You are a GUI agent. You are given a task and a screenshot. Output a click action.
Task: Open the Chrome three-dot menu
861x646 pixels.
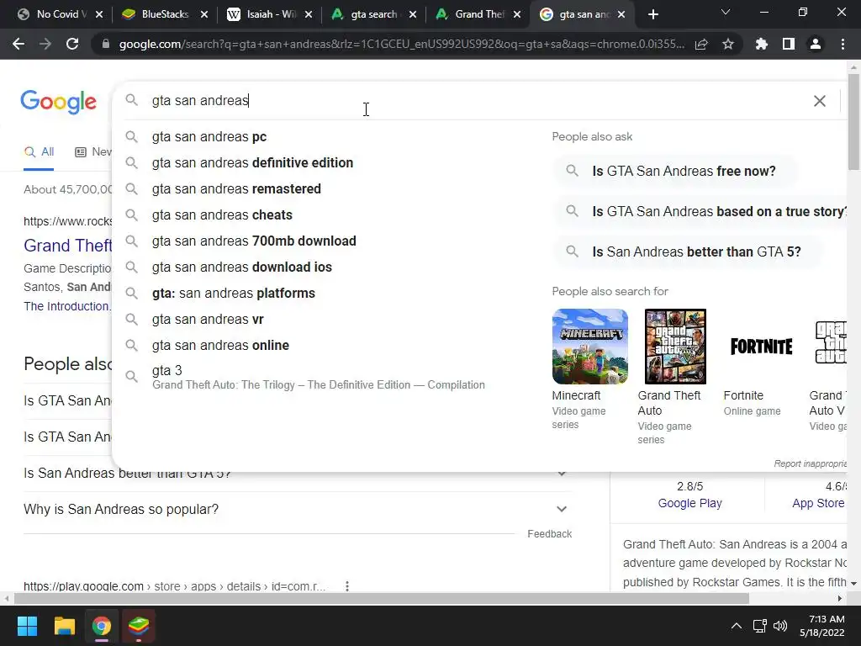click(843, 44)
